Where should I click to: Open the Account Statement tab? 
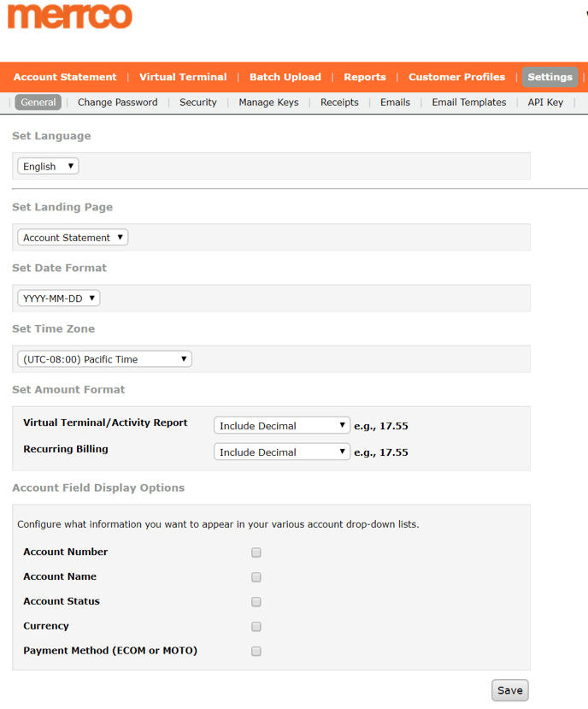click(x=65, y=77)
